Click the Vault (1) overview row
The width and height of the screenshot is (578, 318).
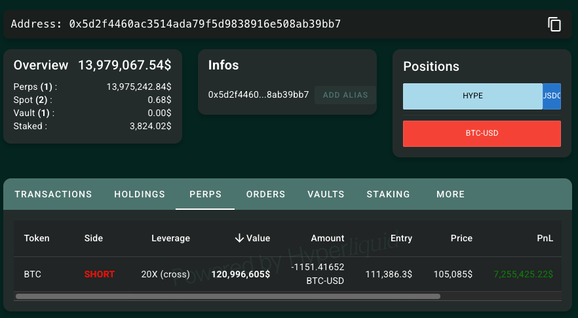coord(92,113)
